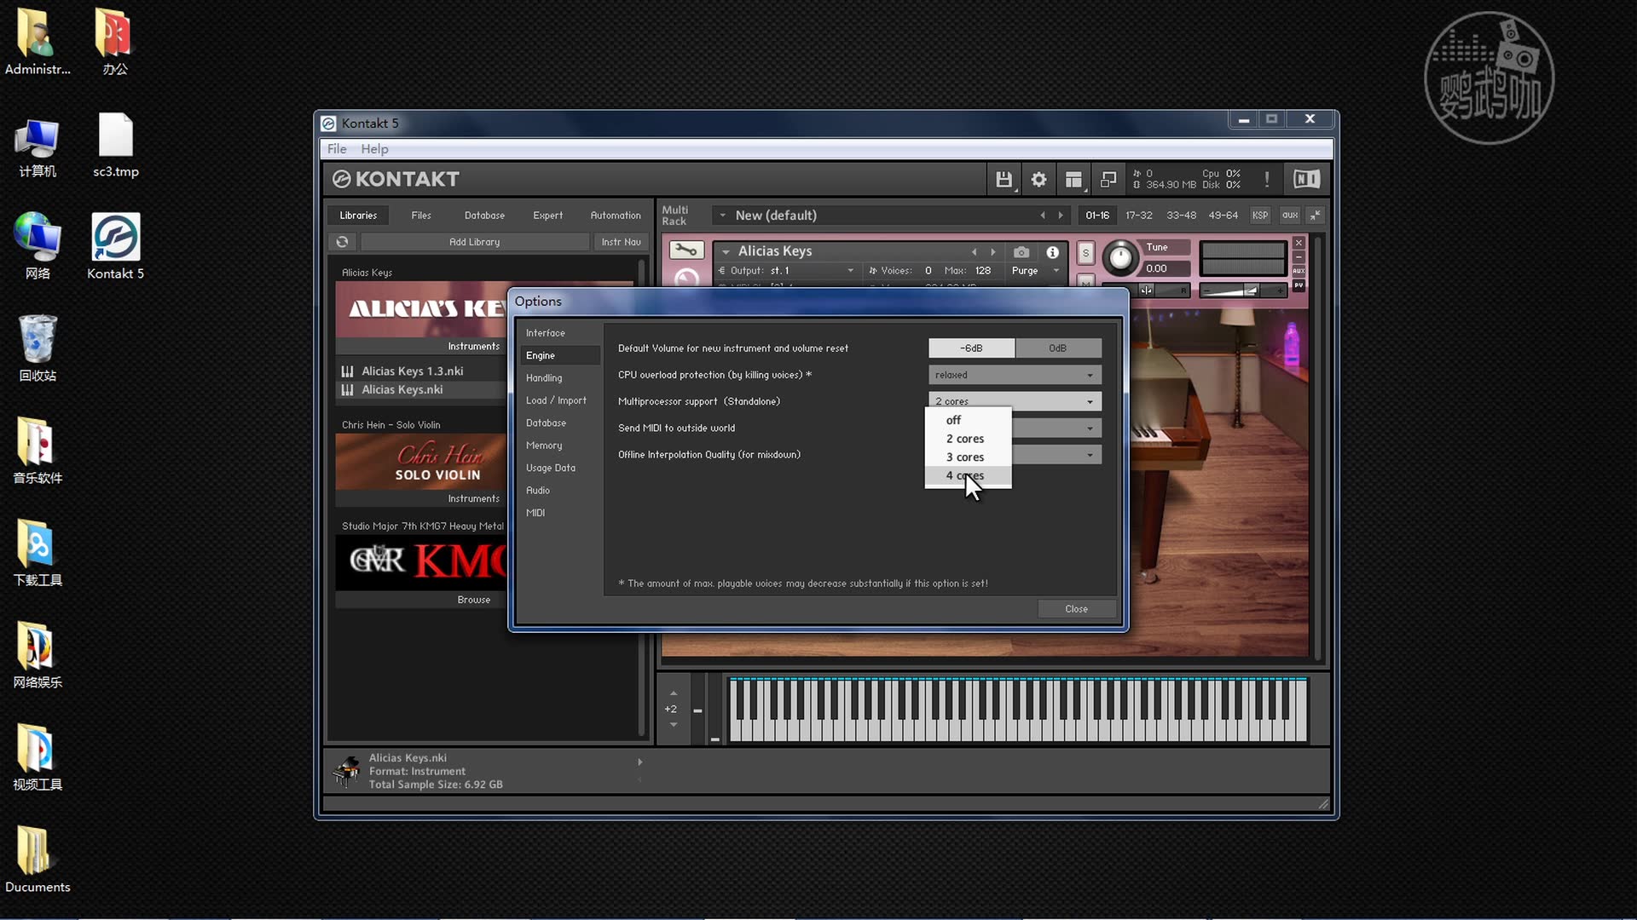Screen dimensions: 1637x920
Task: Load the Alicias Keys 1.3.nki instrument
Action: [x=412, y=371]
